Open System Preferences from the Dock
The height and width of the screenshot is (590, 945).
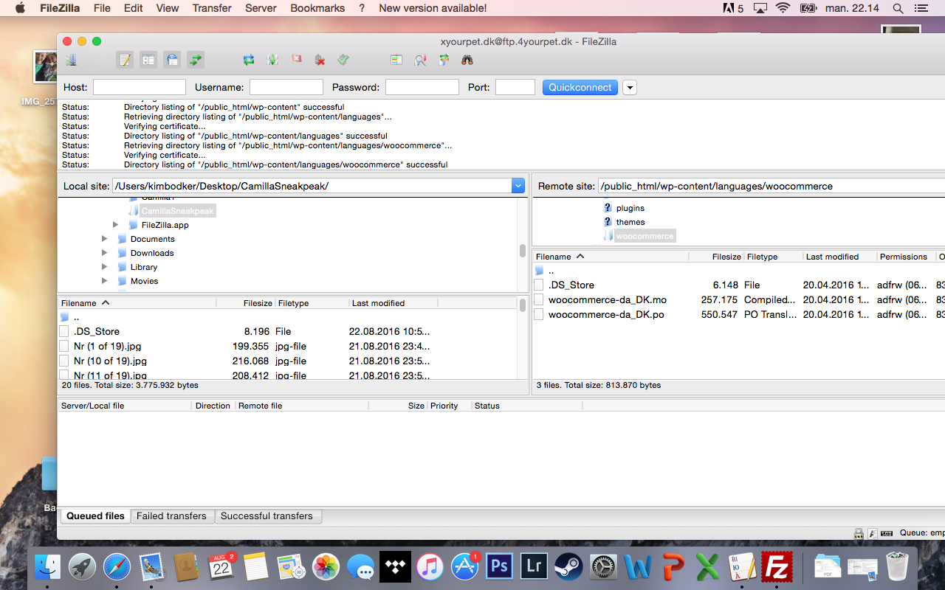[603, 566]
